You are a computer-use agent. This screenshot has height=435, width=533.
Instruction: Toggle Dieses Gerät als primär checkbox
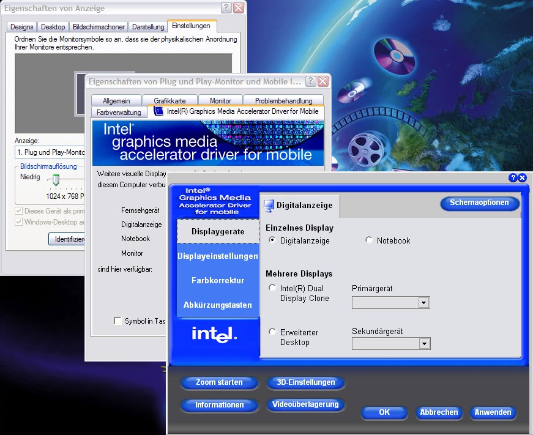pyautogui.click(x=19, y=211)
